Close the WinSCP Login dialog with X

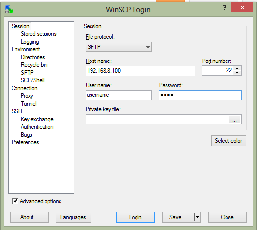242,7
